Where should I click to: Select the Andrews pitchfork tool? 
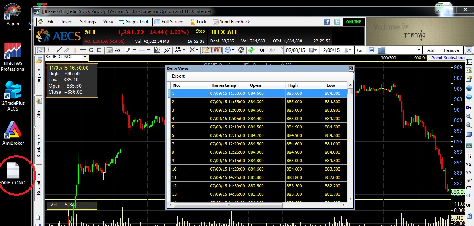pyautogui.click(x=167, y=50)
